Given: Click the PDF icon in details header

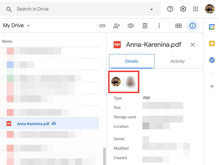Looking at the screenshot, I should (x=117, y=45).
